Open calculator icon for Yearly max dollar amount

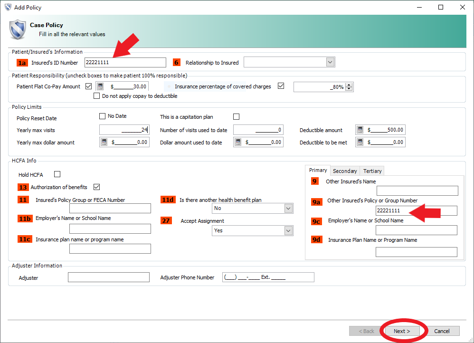(x=104, y=142)
